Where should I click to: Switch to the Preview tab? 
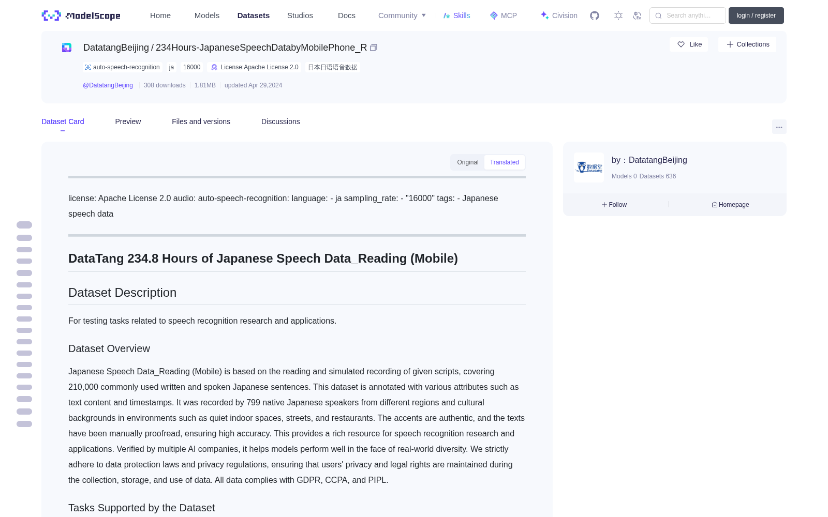coord(128,121)
